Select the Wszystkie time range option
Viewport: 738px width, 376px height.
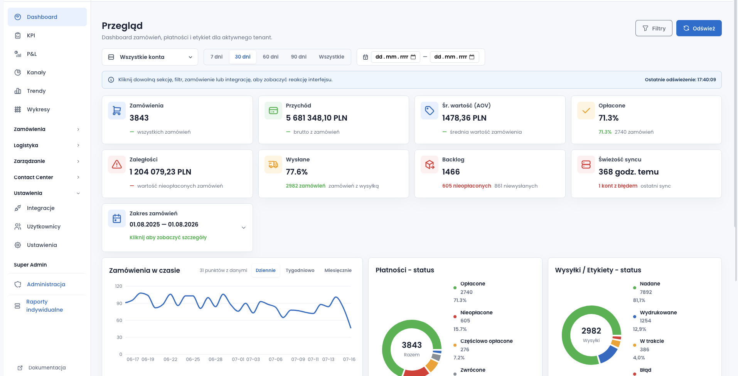point(332,57)
